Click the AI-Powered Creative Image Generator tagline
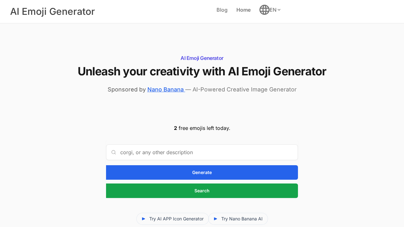The height and width of the screenshot is (227, 404). 245,90
